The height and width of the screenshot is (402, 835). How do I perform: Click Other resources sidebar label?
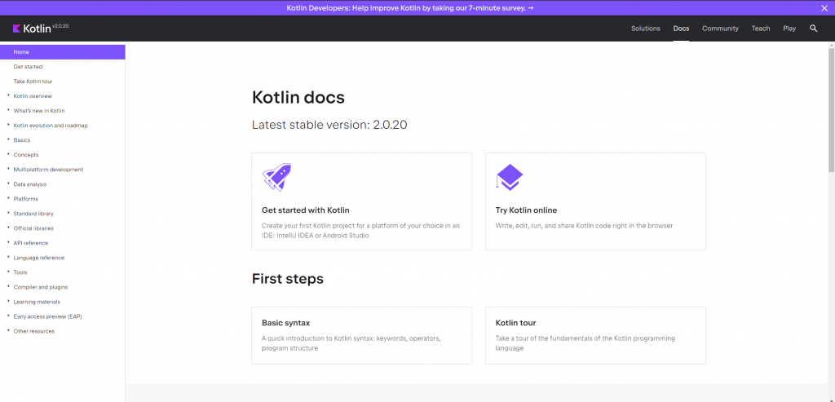coord(33,331)
